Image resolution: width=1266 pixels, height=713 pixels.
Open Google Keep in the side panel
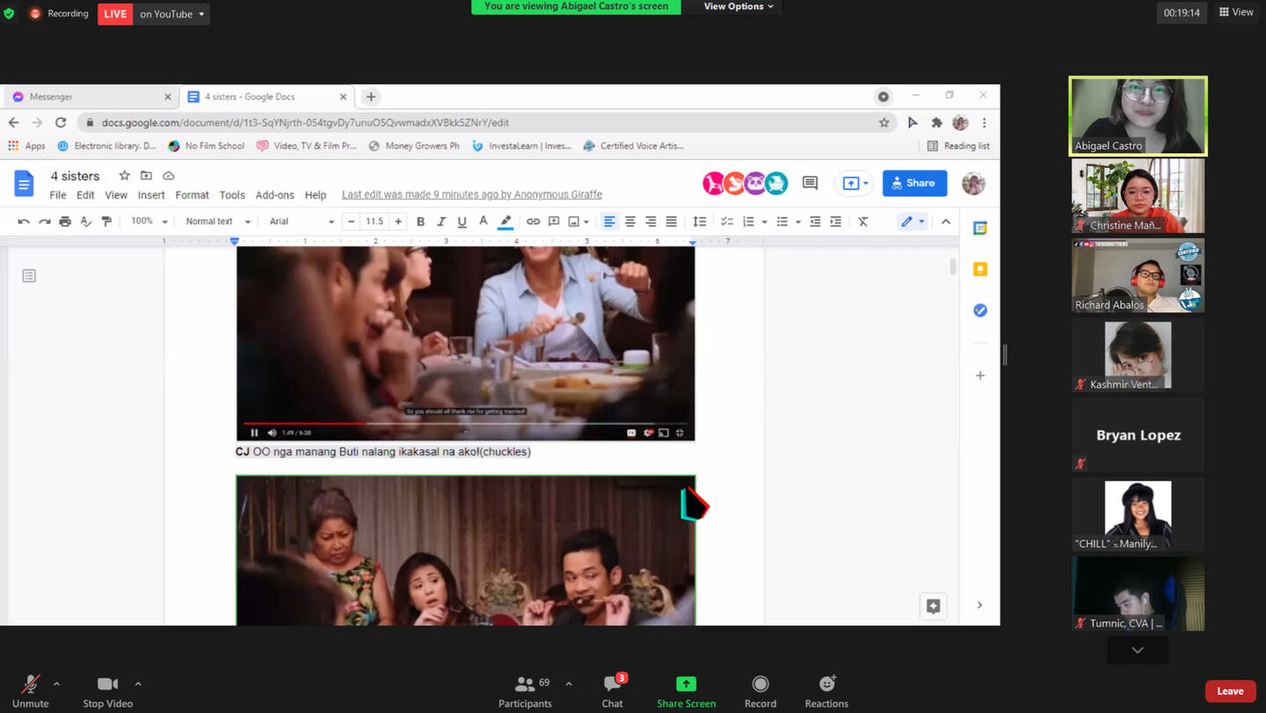click(x=980, y=269)
